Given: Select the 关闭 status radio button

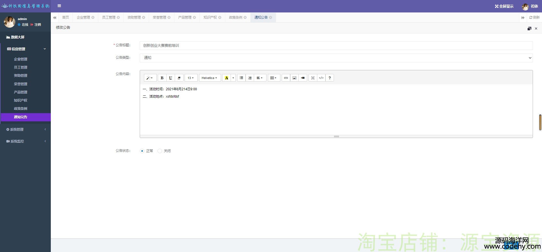Looking at the screenshot, I should point(160,151).
